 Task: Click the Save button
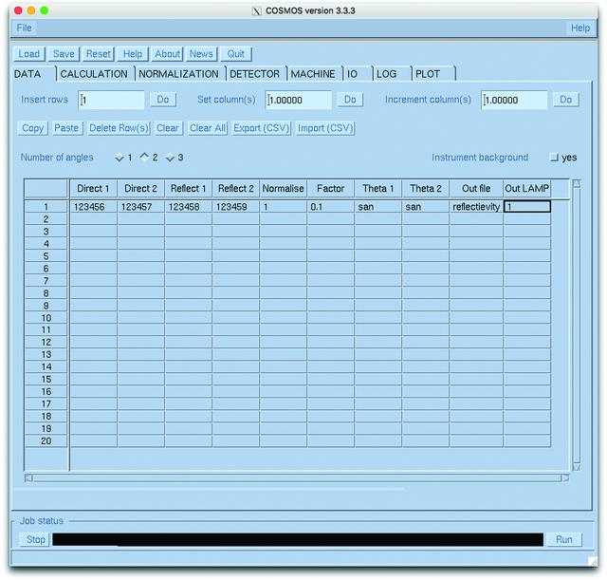click(64, 54)
